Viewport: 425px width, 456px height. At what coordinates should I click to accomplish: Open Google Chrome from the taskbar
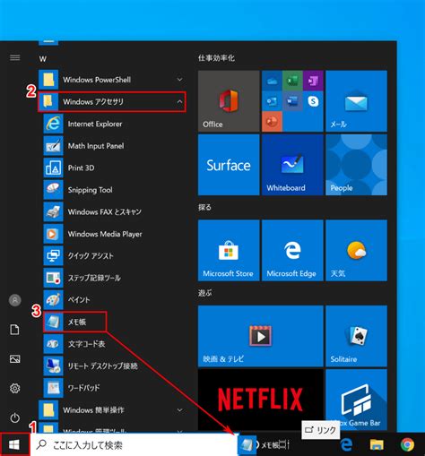point(407,444)
